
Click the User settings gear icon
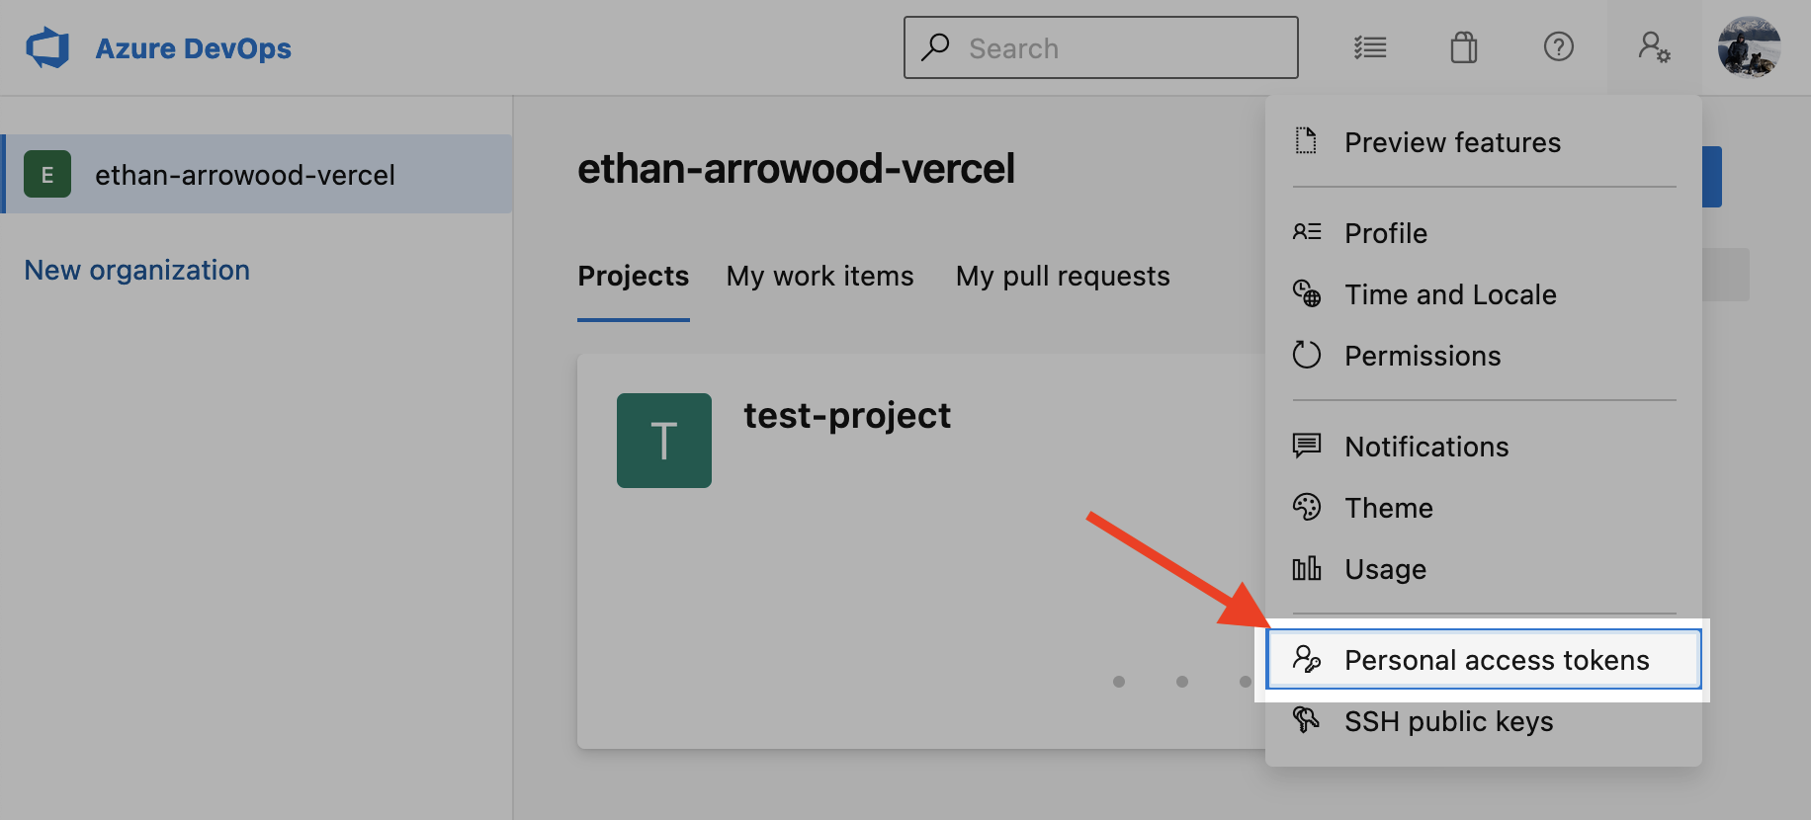point(1652,46)
